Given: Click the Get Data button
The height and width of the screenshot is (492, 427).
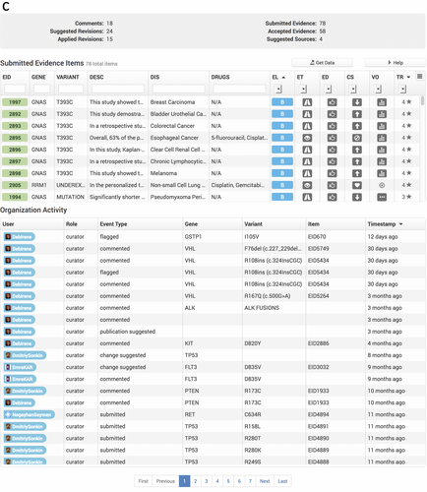Looking at the screenshot, I should (x=322, y=63).
